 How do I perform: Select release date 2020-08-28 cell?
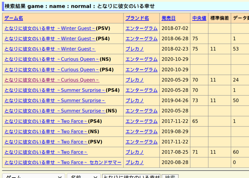[x=175, y=162]
